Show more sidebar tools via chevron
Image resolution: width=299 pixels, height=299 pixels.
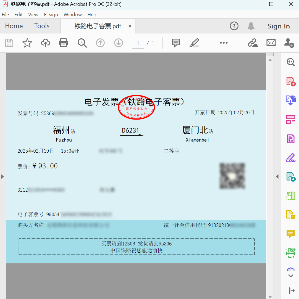click(291, 276)
